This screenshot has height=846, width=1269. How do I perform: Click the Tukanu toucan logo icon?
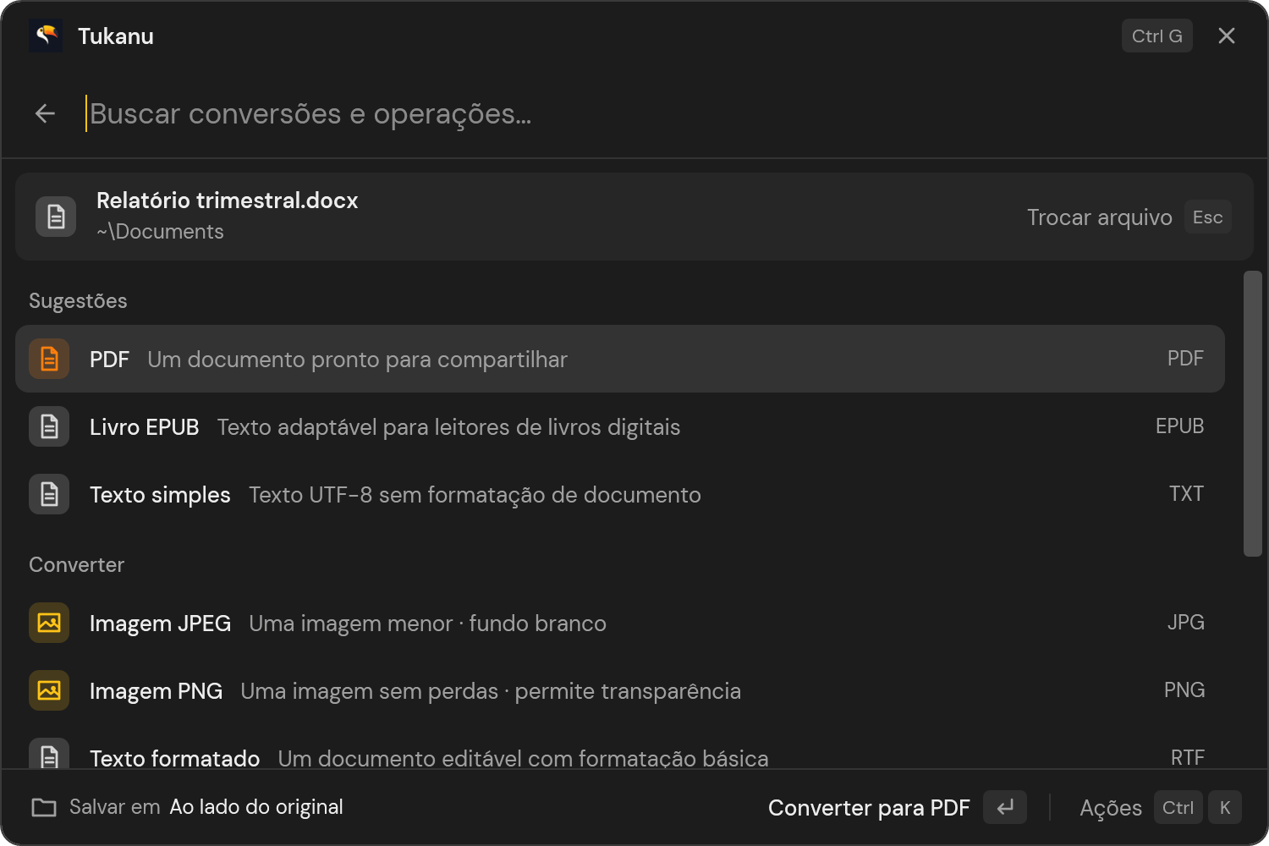tap(46, 36)
